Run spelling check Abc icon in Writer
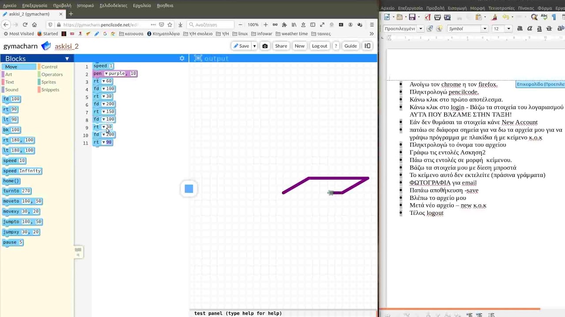 pyautogui.click(x=544, y=17)
